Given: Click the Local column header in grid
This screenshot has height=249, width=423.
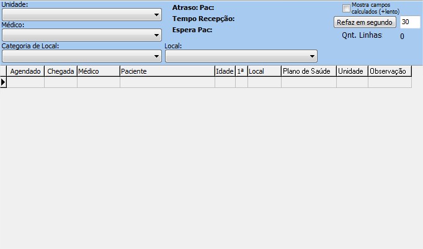Looking at the screenshot, I should point(264,71).
